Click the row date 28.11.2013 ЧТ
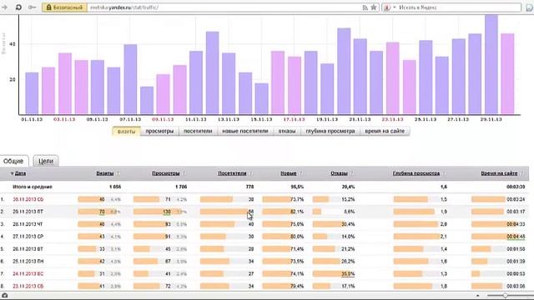 pos(28,224)
